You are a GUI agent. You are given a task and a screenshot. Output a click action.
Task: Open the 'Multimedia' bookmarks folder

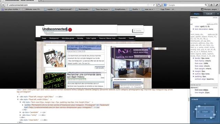(83, 9)
